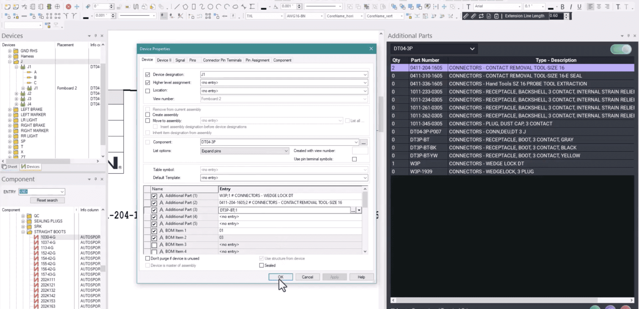This screenshot has height=309, width=639.
Task: Select the cloud shape drawing tool
Action: 235,7
